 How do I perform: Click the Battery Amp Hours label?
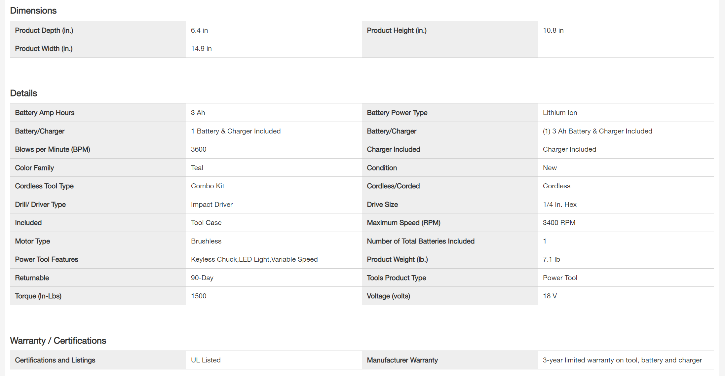(x=45, y=113)
